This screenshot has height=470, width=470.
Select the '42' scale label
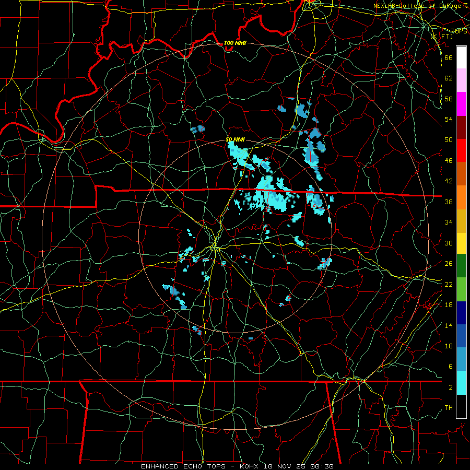tap(449, 181)
